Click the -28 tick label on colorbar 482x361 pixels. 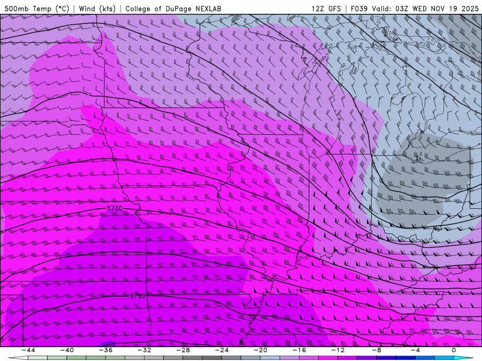pyautogui.click(x=183, y=350)
